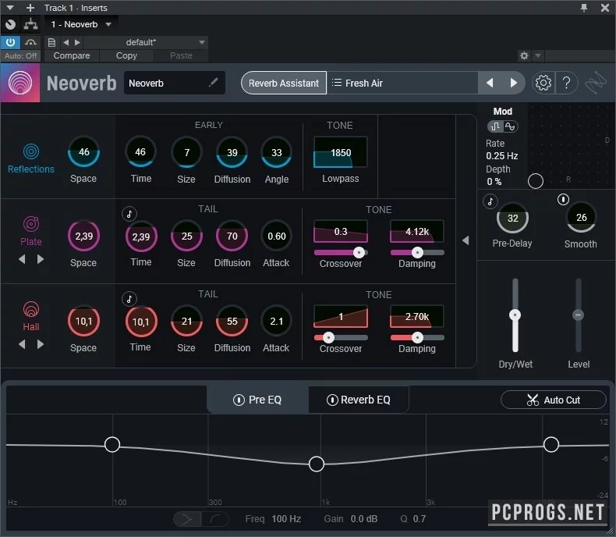Open the preset list icon next to Fresh Air
The width and height of the screenshot is (616, 537).
pos(336,83)
